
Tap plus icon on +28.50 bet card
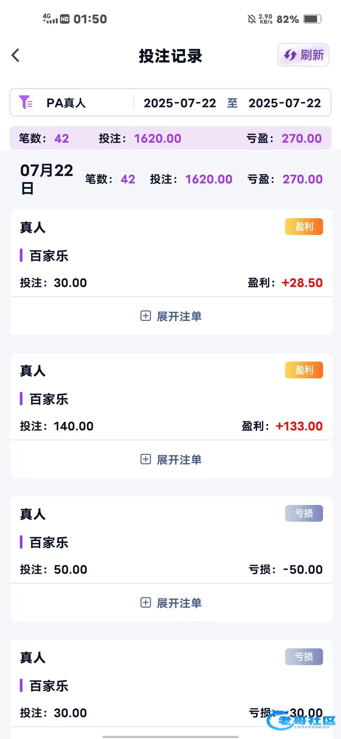click(x=146, y=316)
